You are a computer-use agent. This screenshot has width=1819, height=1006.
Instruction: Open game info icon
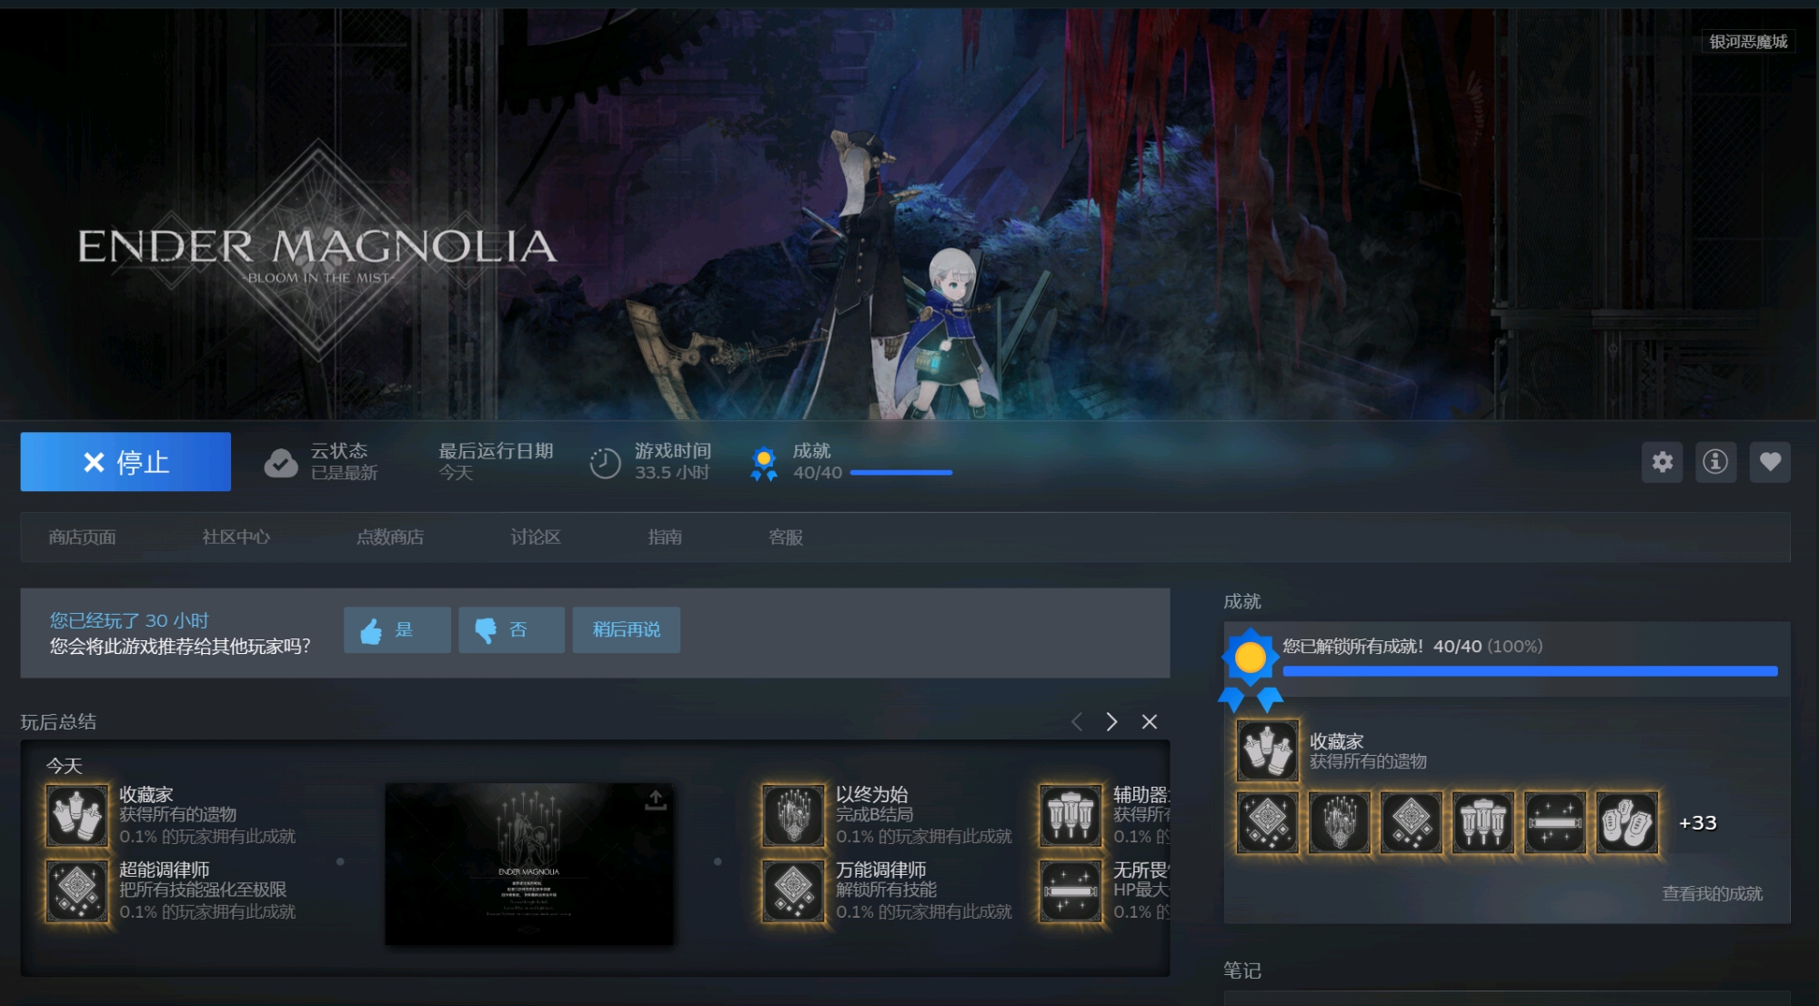coord(1716,462)
